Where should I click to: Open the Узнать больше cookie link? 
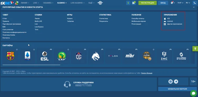coord(147,73)
